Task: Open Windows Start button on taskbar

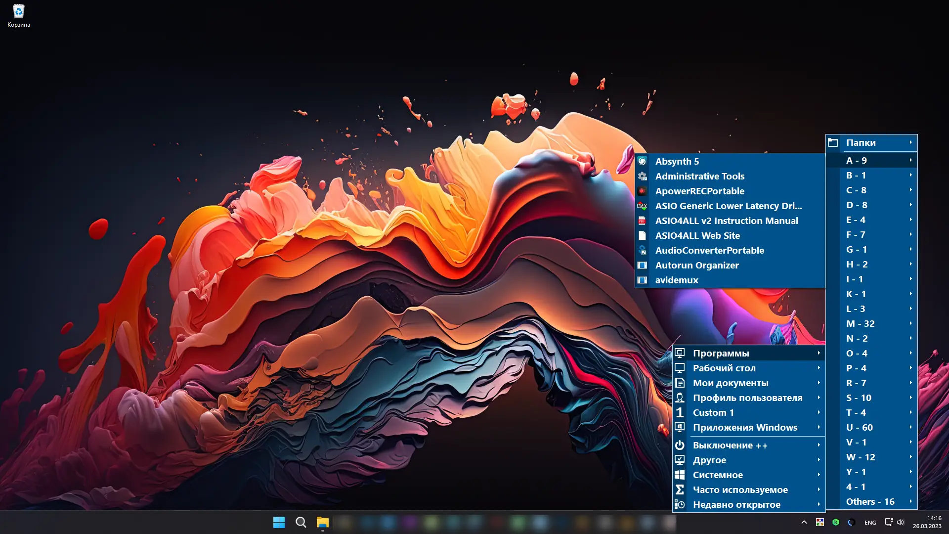Action: pyautogui.click(x=279, y=522)
